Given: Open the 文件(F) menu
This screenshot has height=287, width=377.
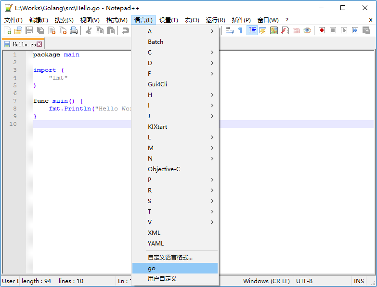Looking at the screenshot, I should tap(13, 20).
